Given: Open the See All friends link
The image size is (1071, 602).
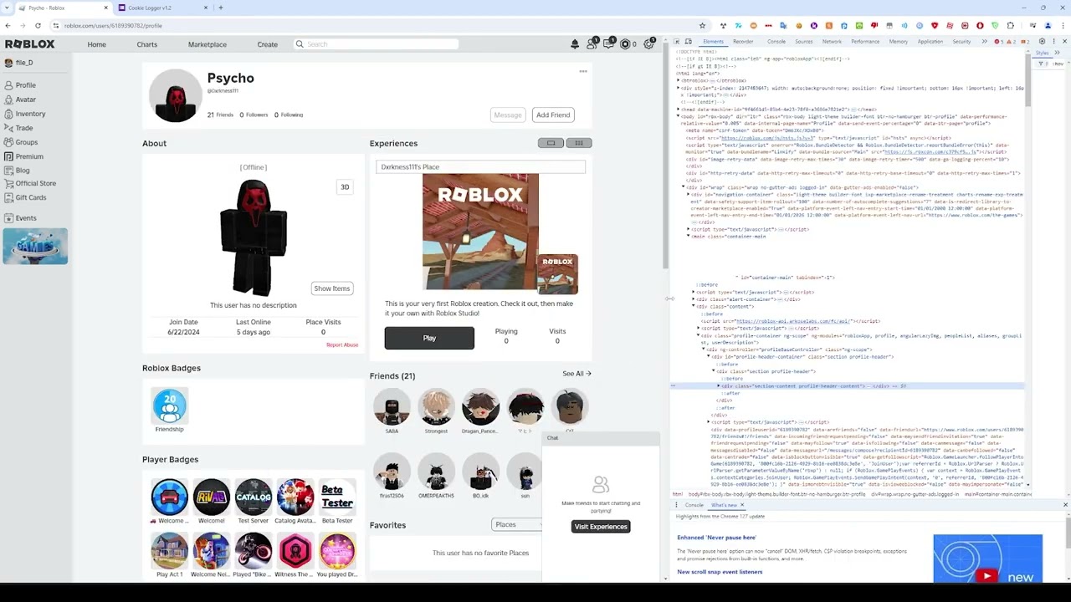Looking at the screenshot, I should click(576, 374).
